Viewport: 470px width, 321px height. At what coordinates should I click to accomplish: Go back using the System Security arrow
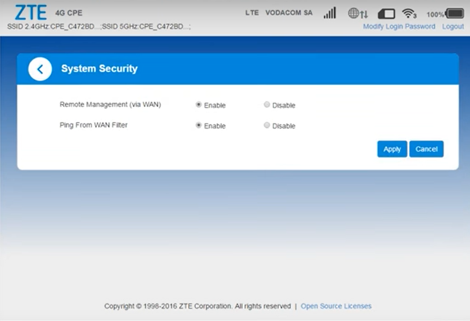tap(40, 69)
